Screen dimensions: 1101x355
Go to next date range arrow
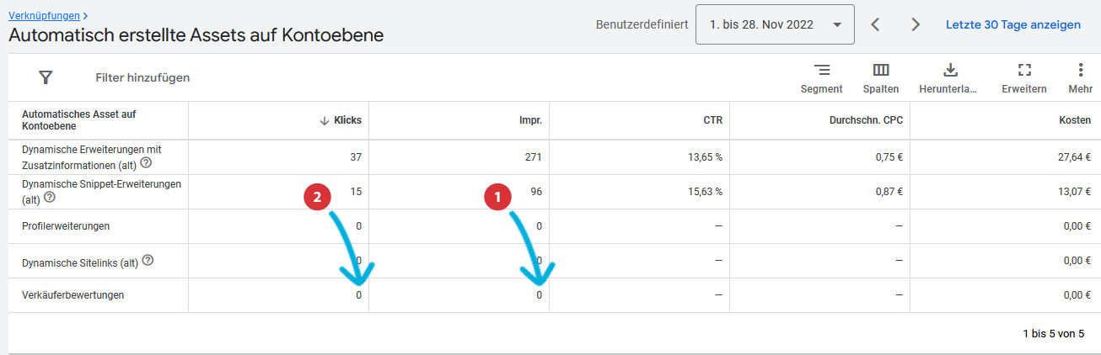point(916,24)
